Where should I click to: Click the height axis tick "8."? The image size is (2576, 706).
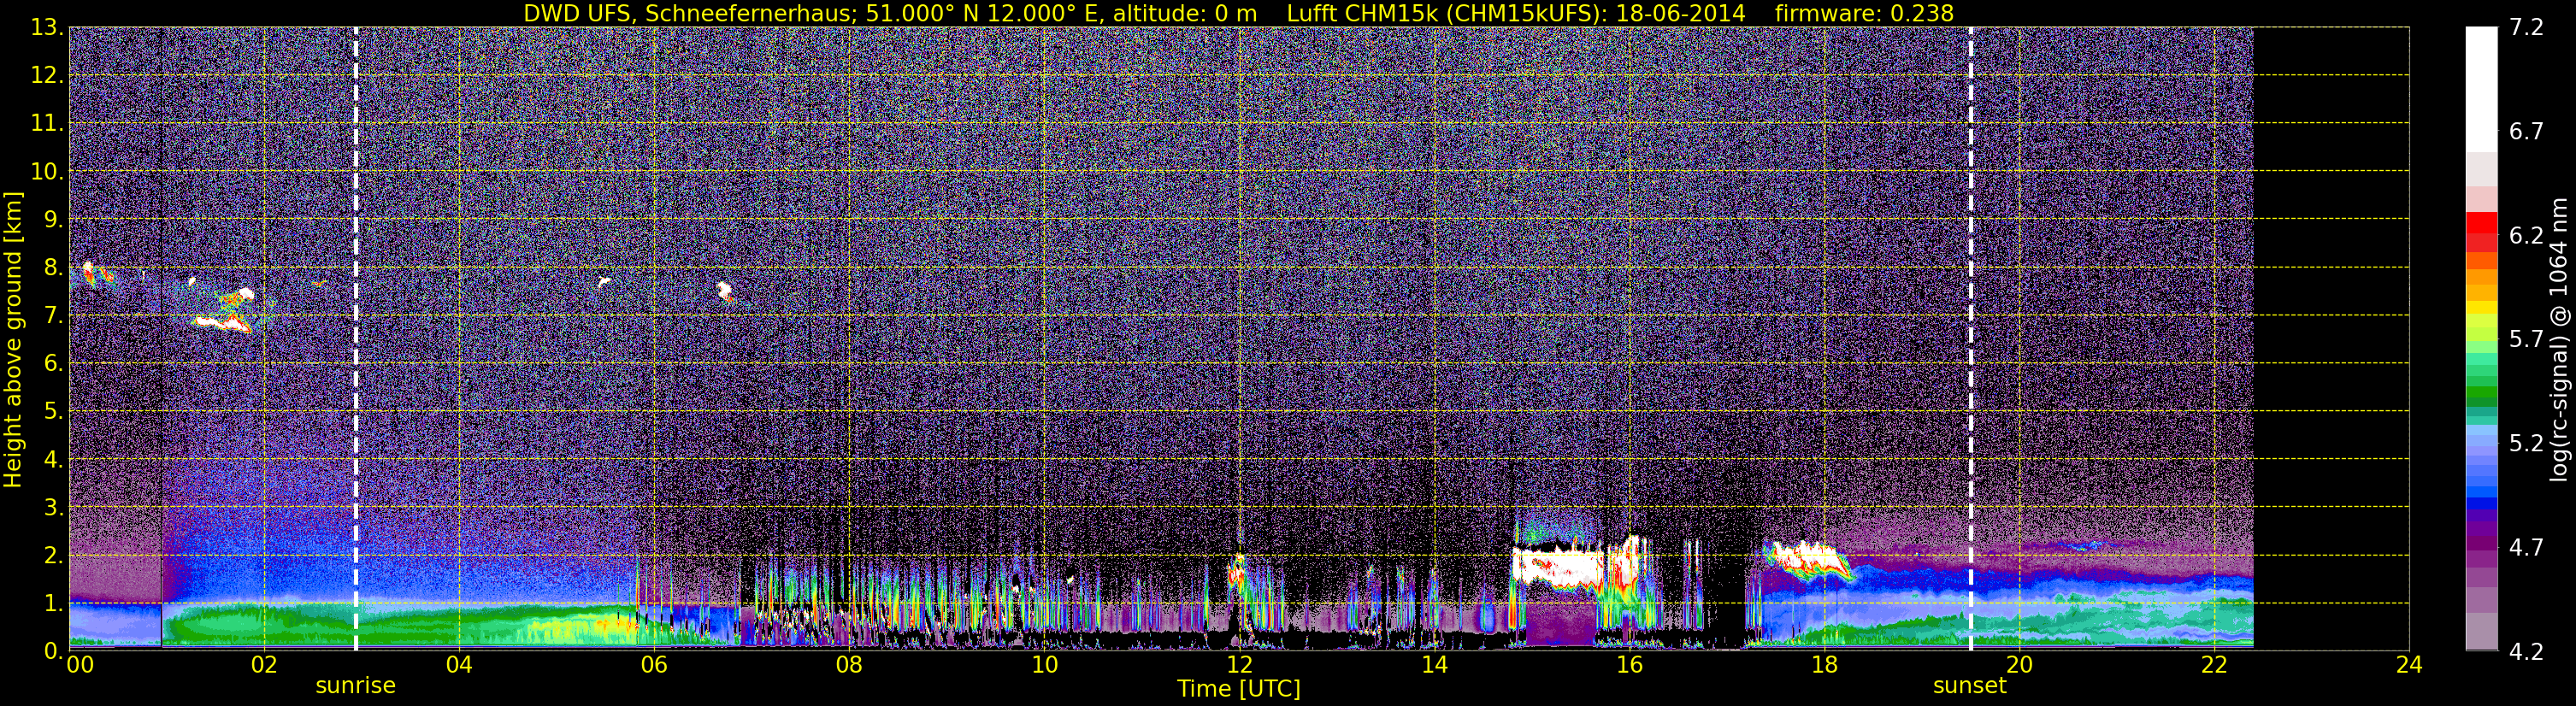pos(52,268)
